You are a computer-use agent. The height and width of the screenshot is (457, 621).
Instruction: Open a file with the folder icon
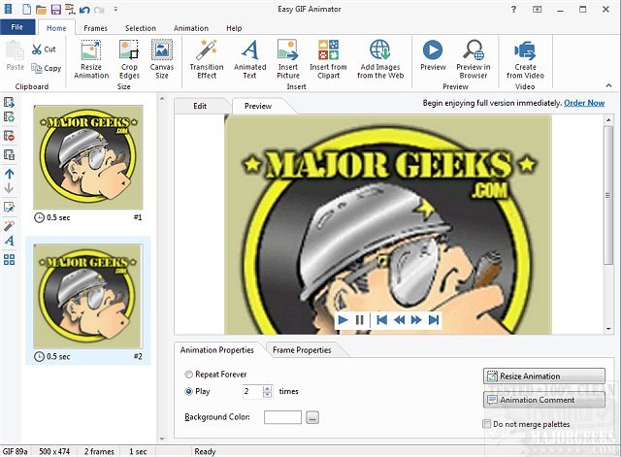pyautogui.click(x=41, y=9)
